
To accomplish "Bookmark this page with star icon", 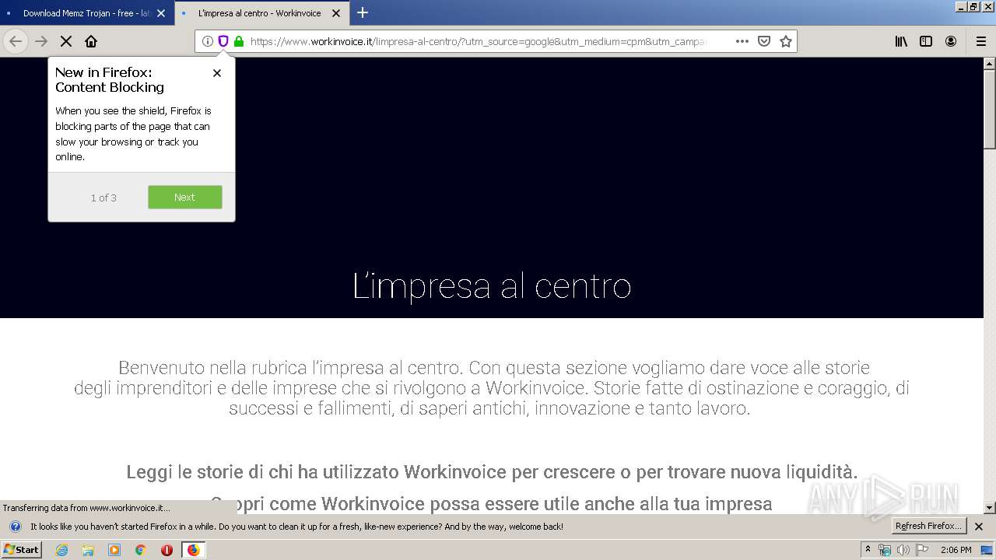I will (786, 41).
